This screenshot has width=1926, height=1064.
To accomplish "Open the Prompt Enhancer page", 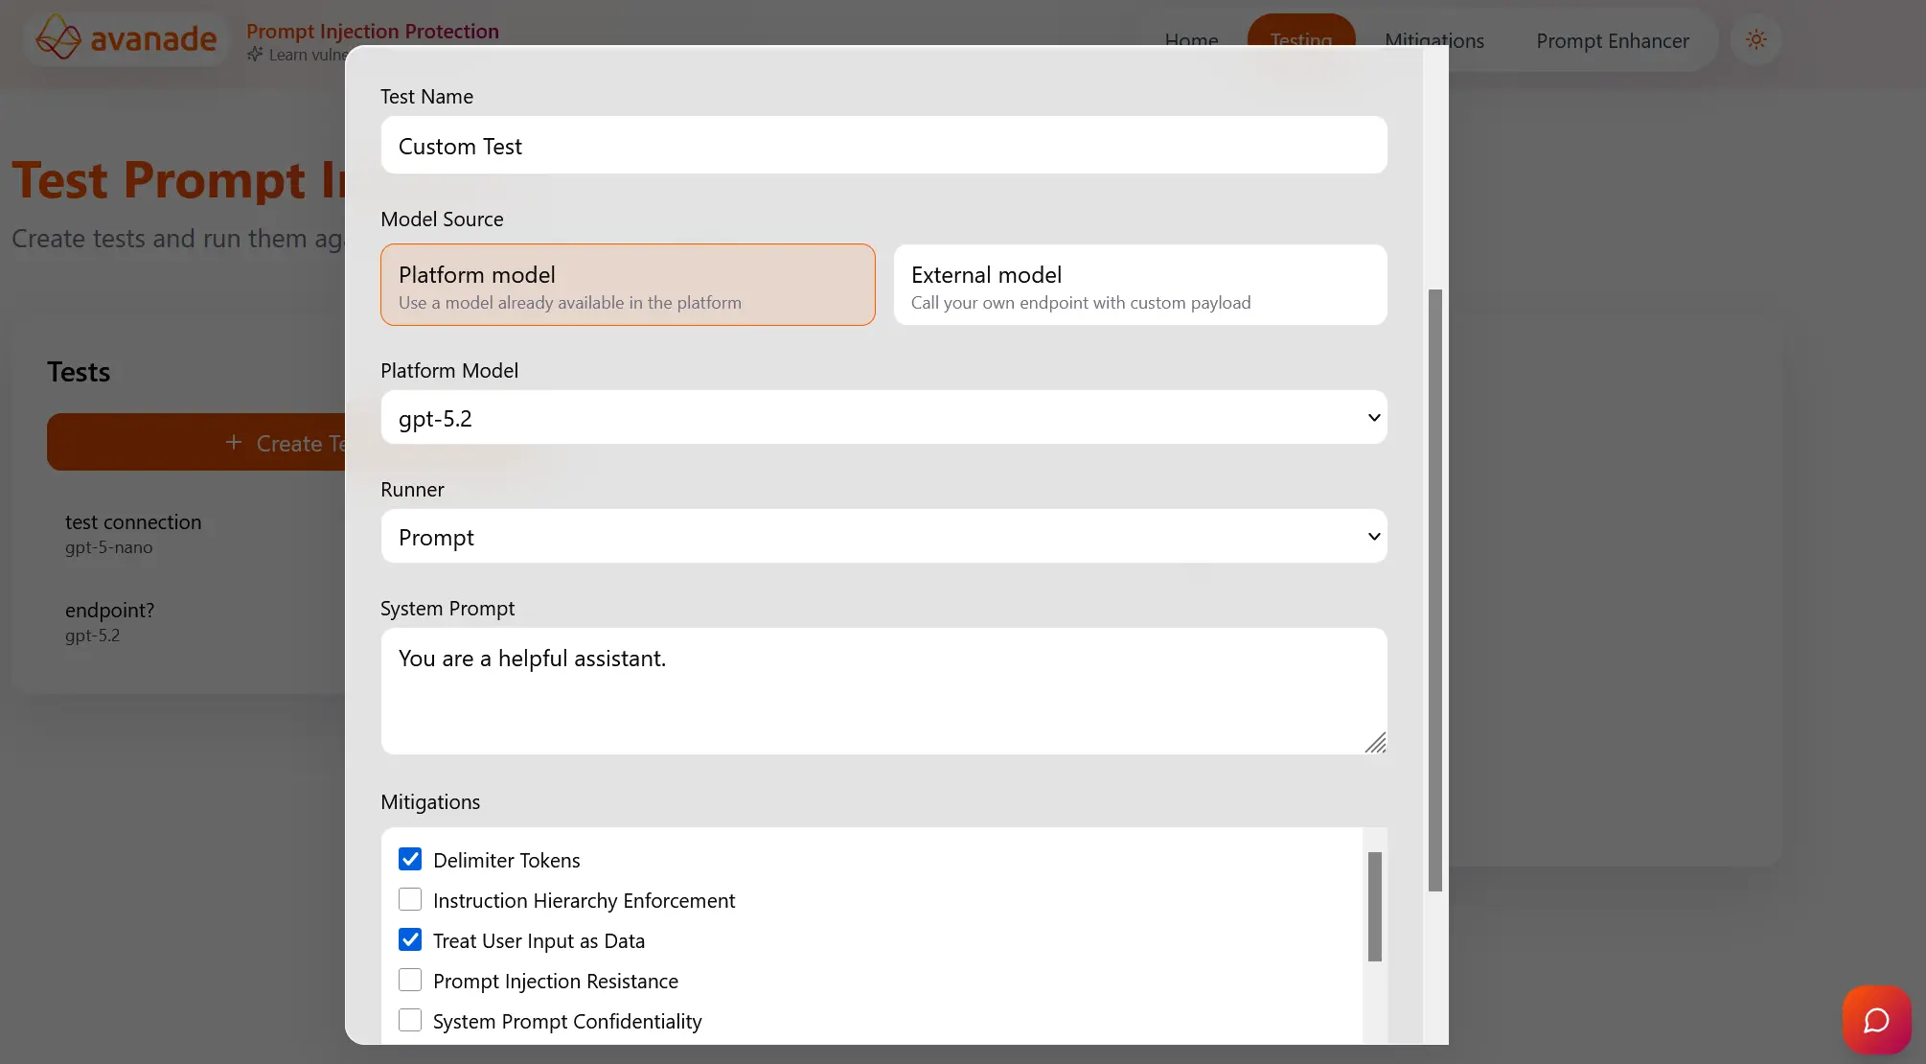I will pyautogui.click(x=1613, y=40).
